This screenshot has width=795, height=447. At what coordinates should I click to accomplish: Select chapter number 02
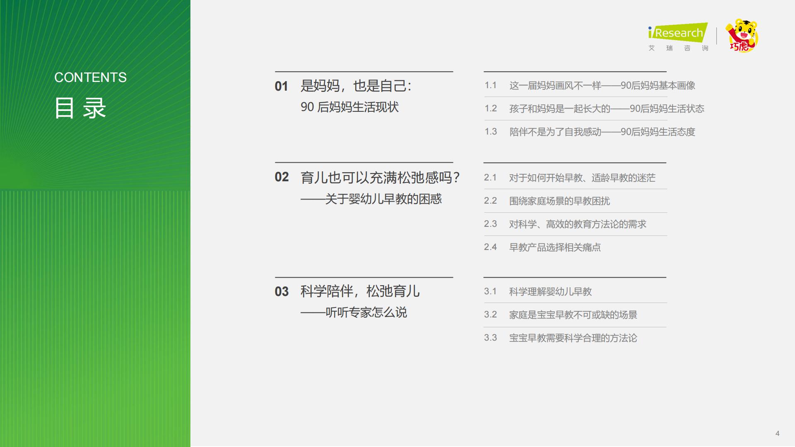[282, 177]
